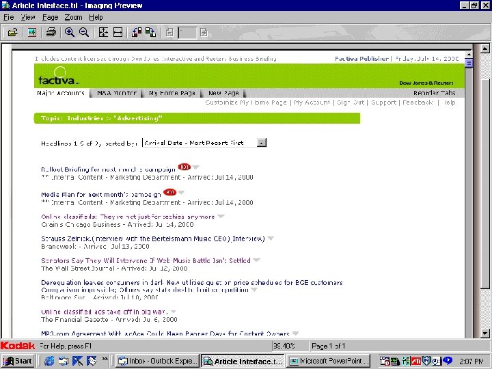Click the viewer's scroll up arrow

pos(484,49)
